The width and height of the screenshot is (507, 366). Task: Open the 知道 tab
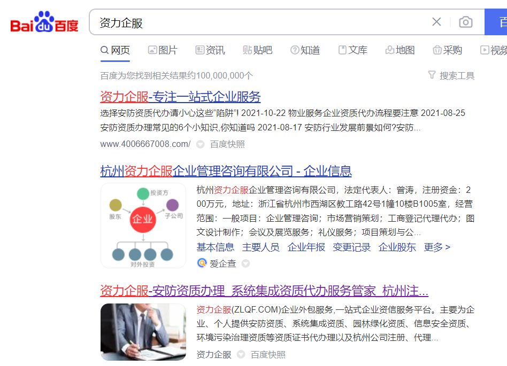click(305, 50)
